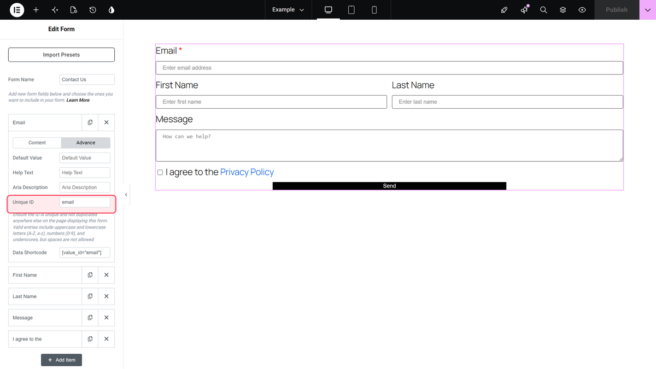656x369 pixels.
Task: Tick the privacy policy agreement checkbox
Action: click(x=160, y=172)
